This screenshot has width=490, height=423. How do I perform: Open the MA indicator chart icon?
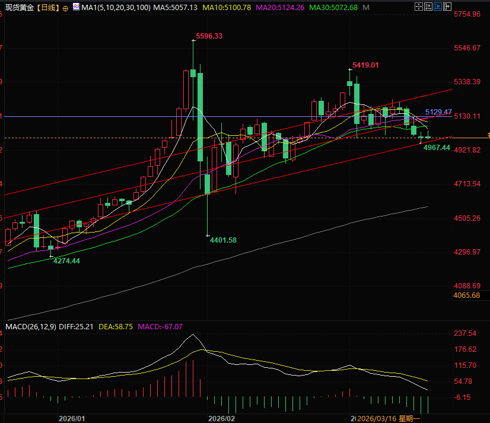76,7
